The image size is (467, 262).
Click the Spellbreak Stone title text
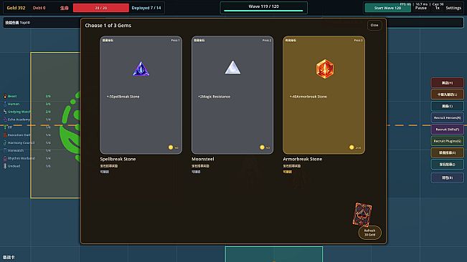coord(118,159)
